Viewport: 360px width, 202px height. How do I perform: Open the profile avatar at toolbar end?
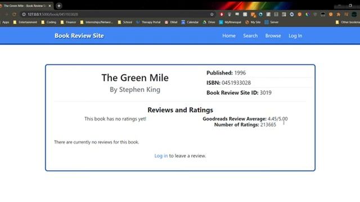point(354,14)
